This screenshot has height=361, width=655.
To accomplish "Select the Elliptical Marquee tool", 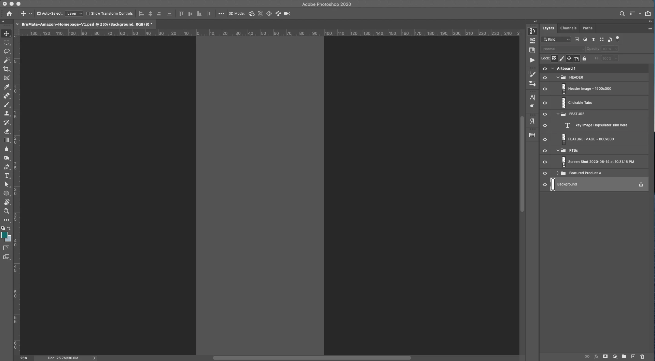I will coord(6,43).
